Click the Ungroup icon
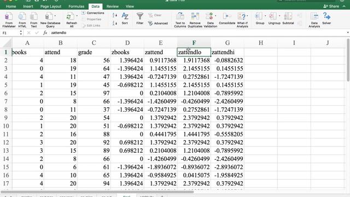 tap(272, 16)
